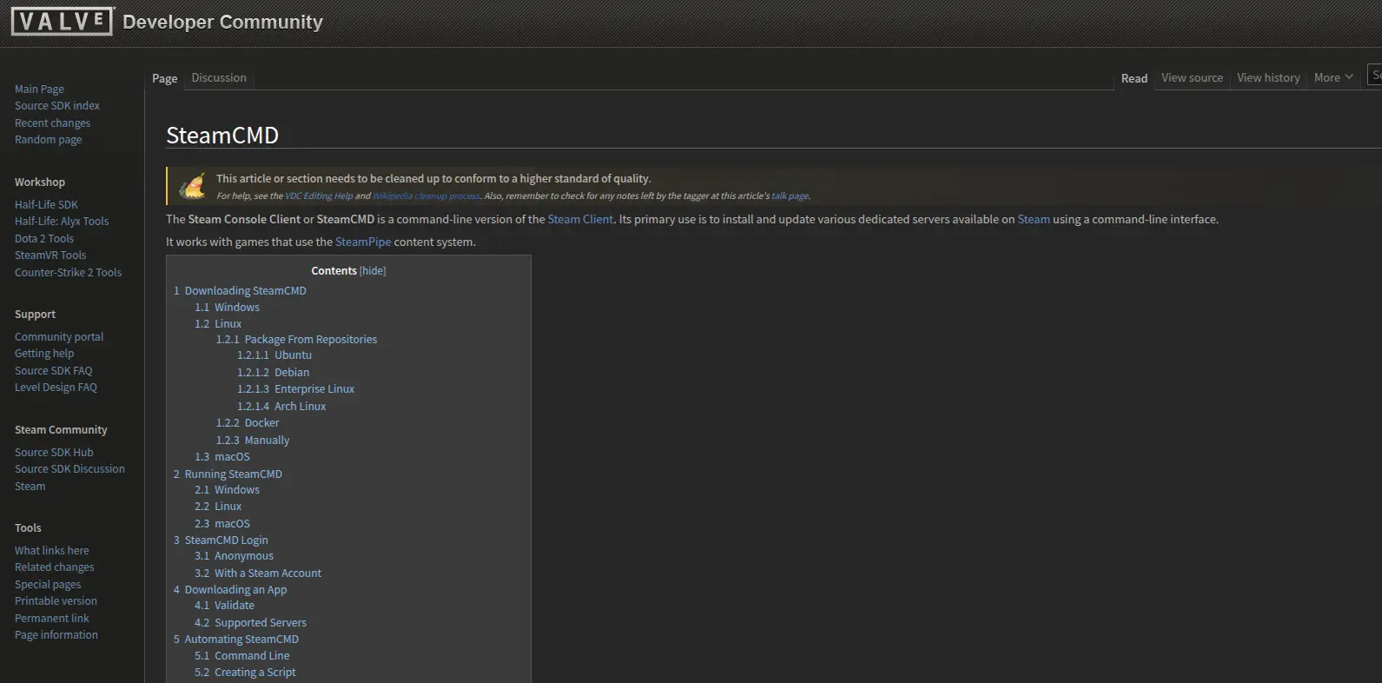Jump to 5 Automating SteamCMD section
1382x683 pixels.
coord(236,639)
